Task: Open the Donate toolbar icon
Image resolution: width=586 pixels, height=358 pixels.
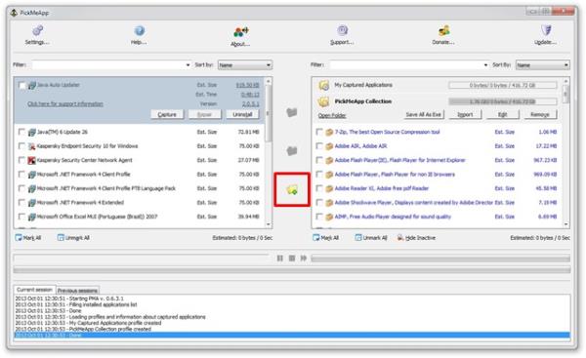Action: pos(443,34)
